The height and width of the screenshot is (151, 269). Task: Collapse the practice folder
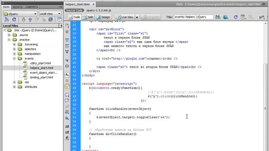coord(9,40)
